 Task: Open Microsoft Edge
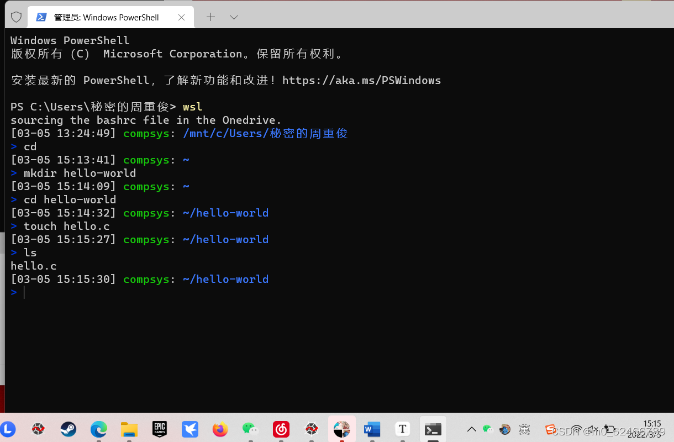[x=98, y=429]
